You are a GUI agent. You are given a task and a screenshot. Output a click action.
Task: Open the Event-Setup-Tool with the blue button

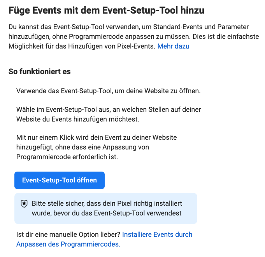click(x=60, y=180)
